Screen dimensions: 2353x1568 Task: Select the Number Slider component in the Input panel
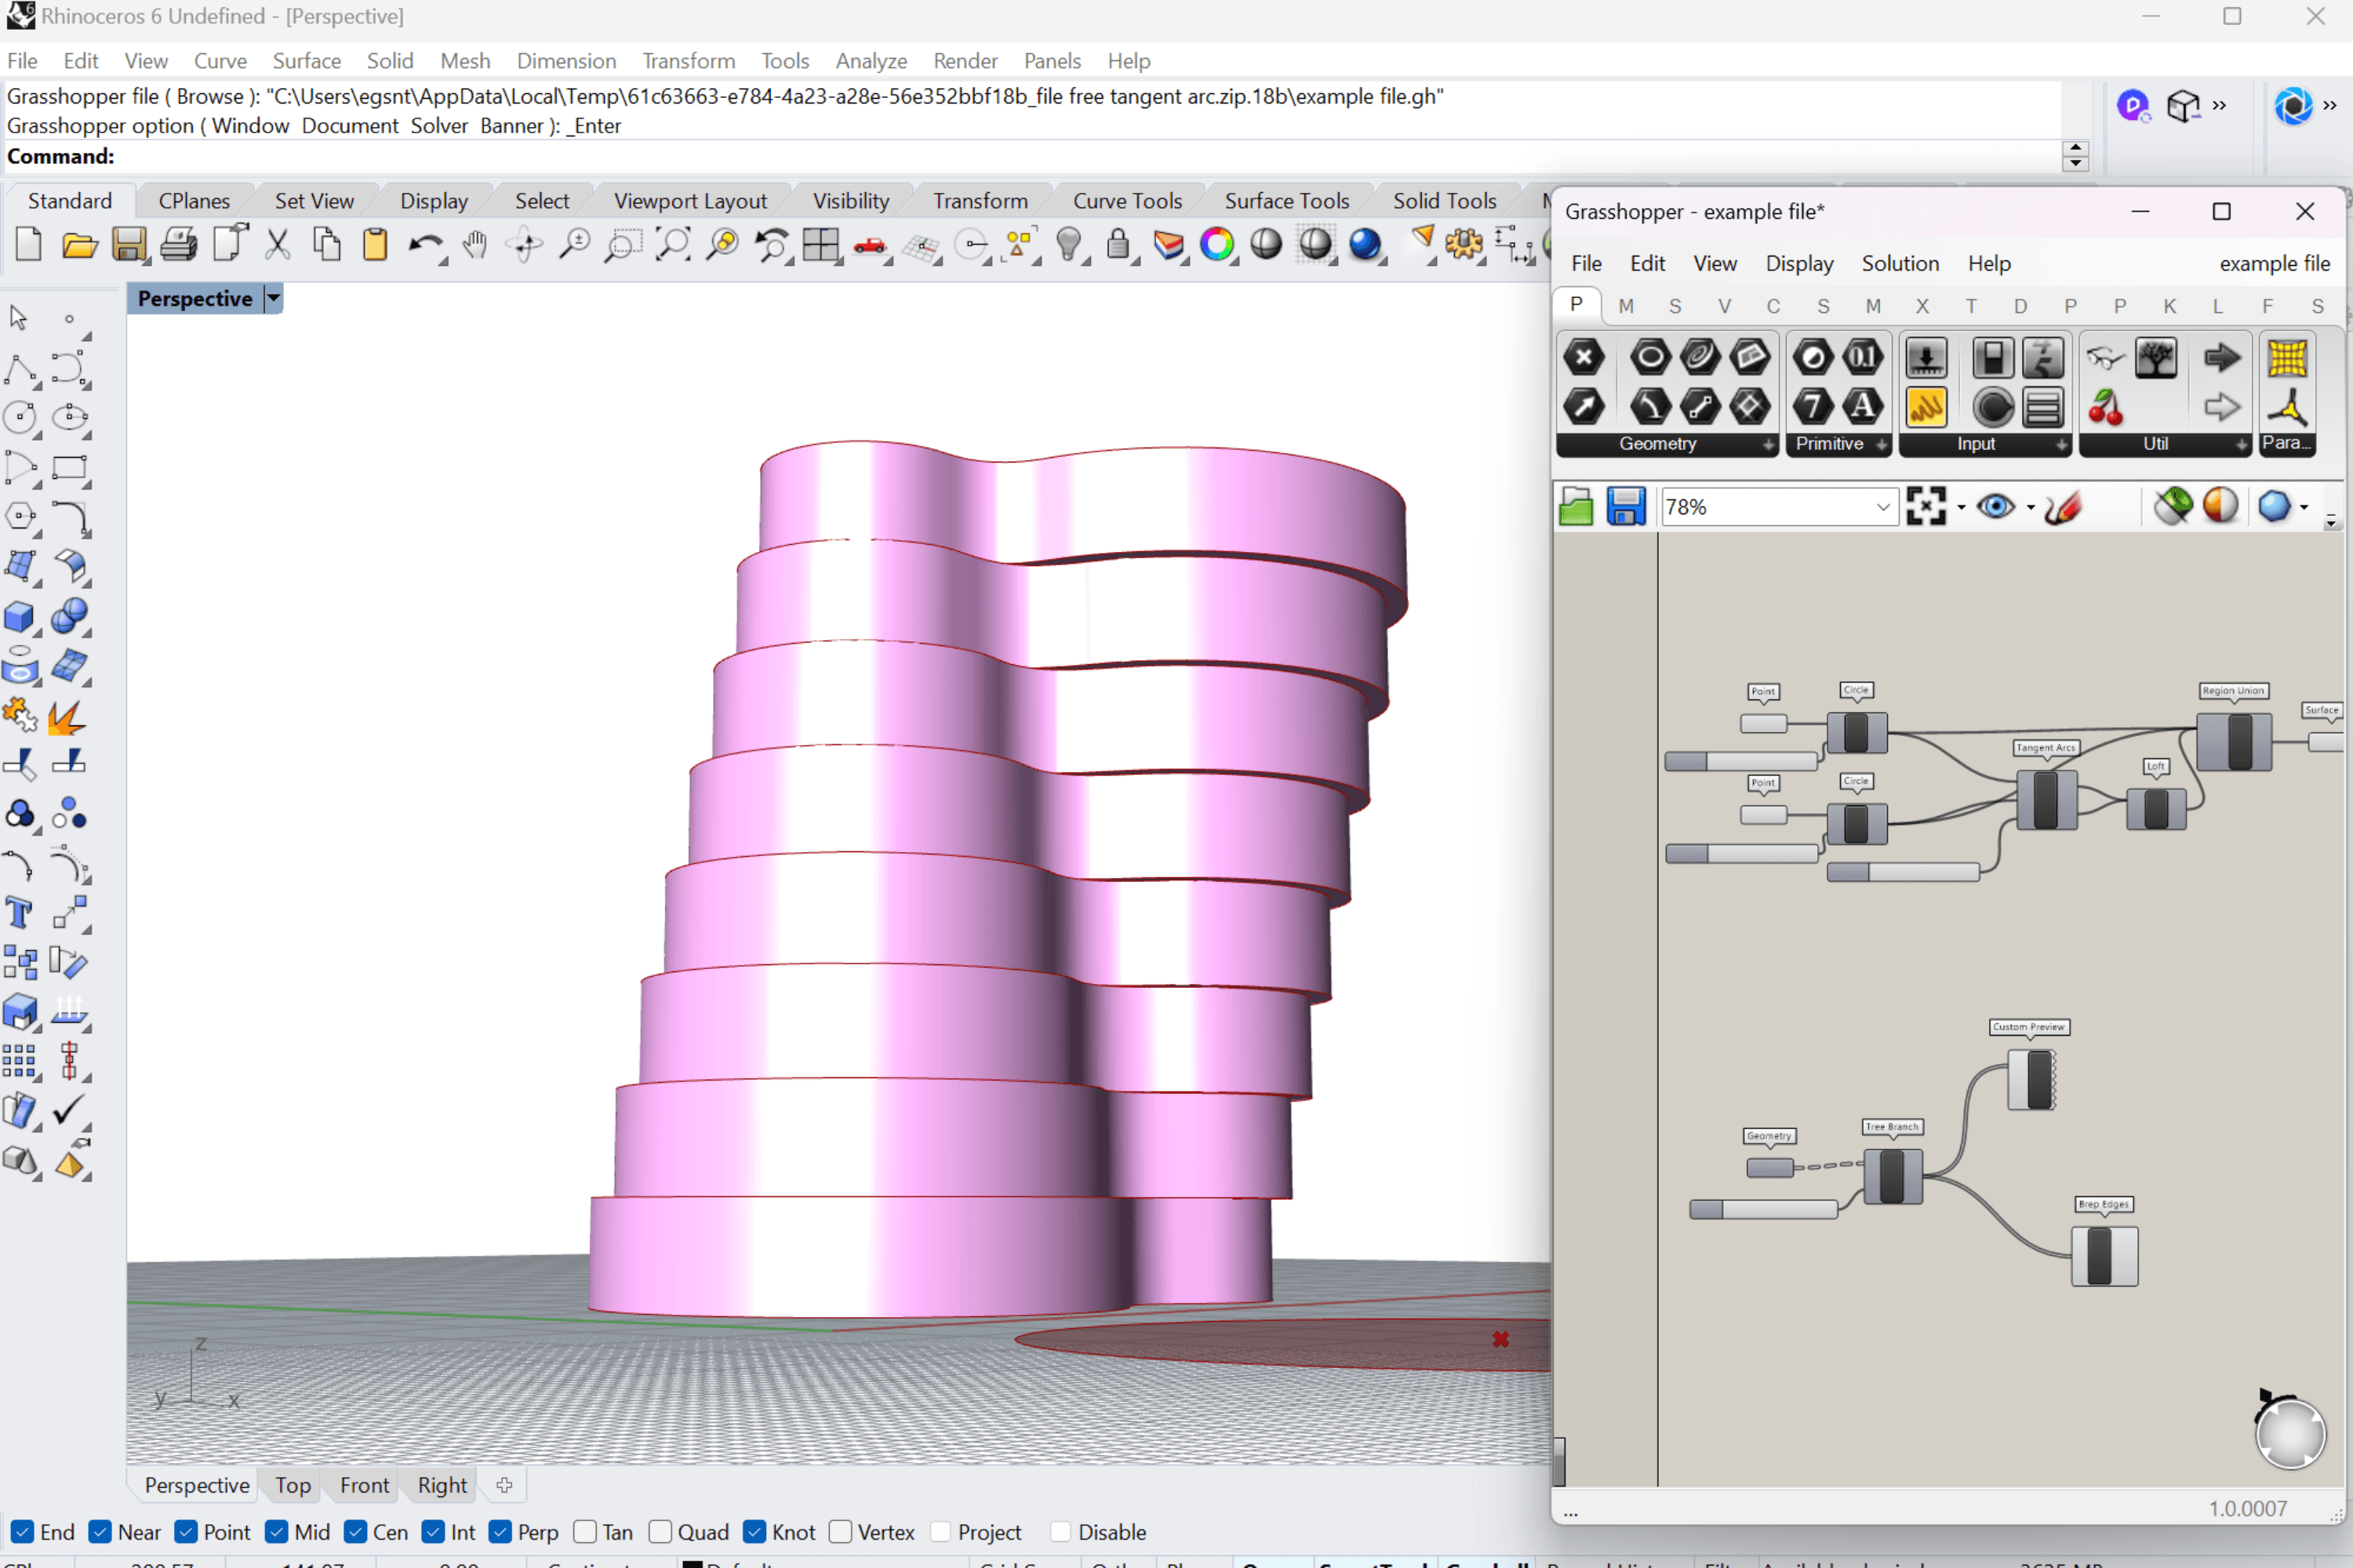pos(1926,357)
